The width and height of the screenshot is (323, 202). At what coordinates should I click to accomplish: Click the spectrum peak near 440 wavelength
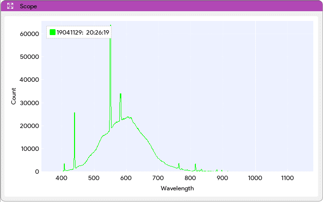tap(75, 113)
